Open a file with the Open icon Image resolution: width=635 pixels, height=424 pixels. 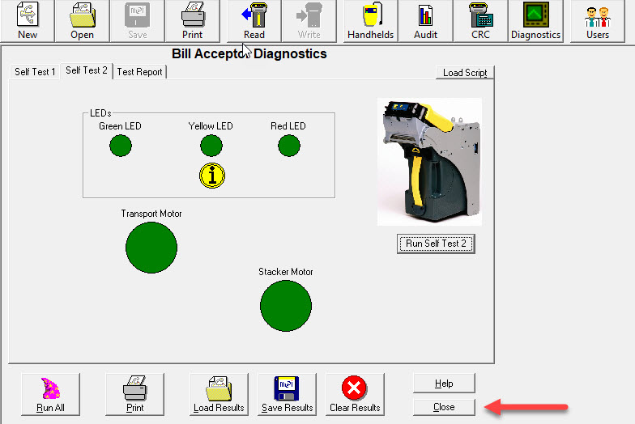coord(82,21)
